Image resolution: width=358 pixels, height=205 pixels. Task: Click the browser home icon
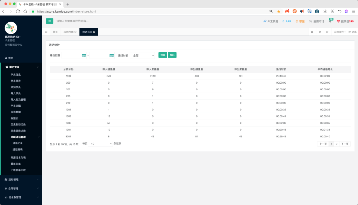tap(25, 12)
